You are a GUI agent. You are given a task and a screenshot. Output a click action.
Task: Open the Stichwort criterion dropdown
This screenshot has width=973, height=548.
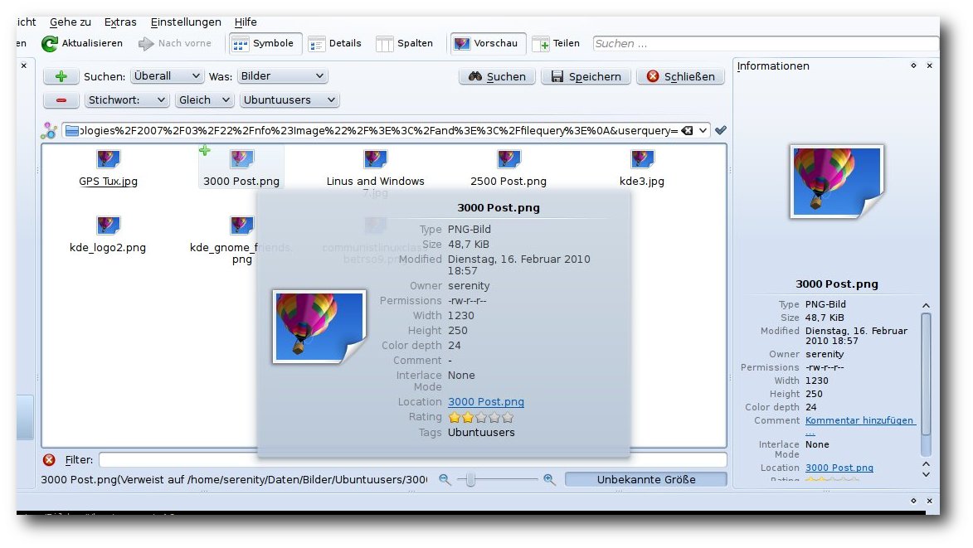click(x=127, y=99)
